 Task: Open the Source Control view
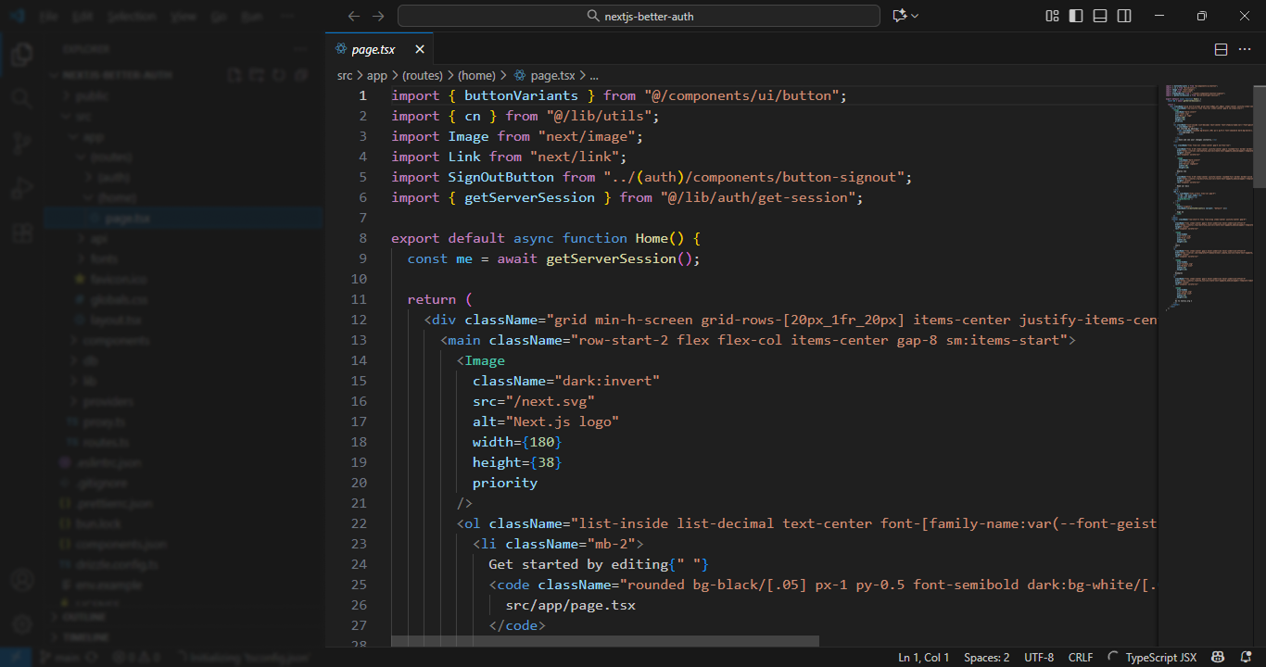coord(22,143)
